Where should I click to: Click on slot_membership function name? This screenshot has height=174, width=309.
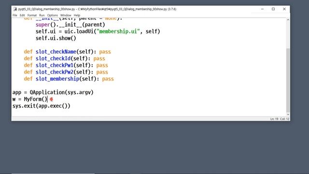[x=57, y=79]
